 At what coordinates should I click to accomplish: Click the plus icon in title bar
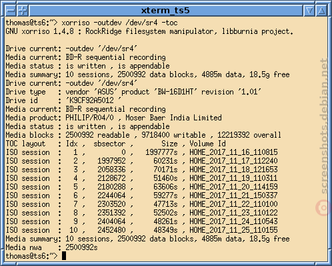(x=23, y=11)
